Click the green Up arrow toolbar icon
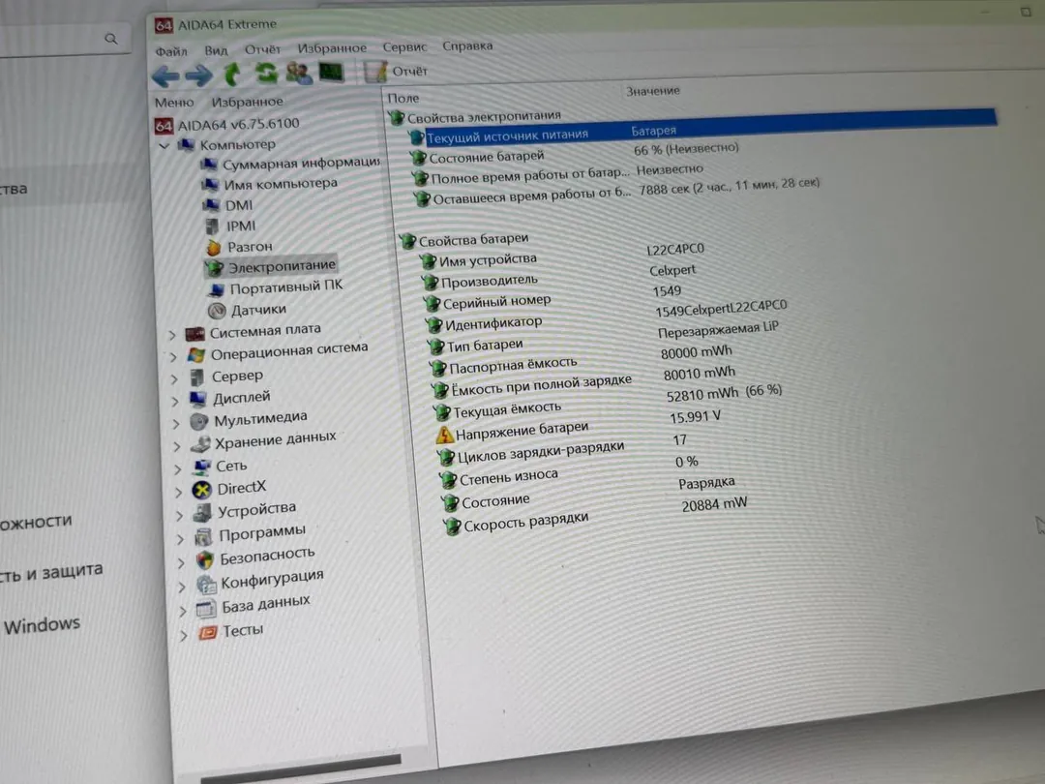The width and height of the screenshot is (1045, 784). pos(232,74)
